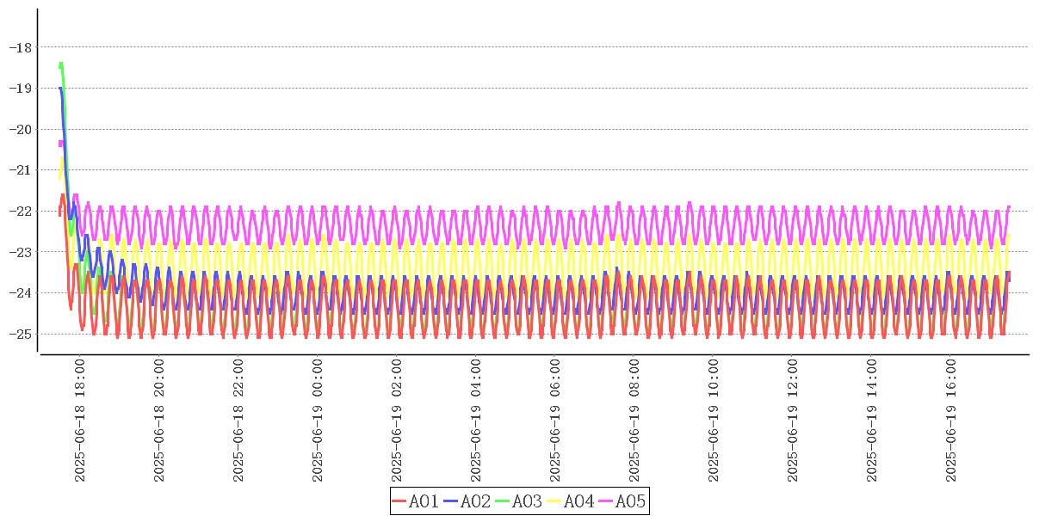Click the -18 value on the vertical axis
1039x516 pixels.
(19, 47)
